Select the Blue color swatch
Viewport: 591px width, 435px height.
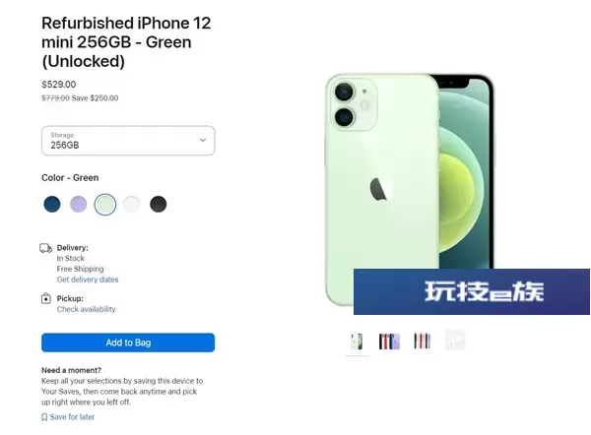tap(52, 204)
